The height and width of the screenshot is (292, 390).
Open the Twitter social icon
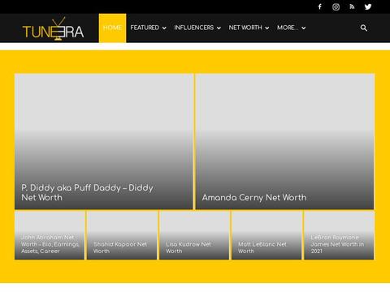[368, 6]
